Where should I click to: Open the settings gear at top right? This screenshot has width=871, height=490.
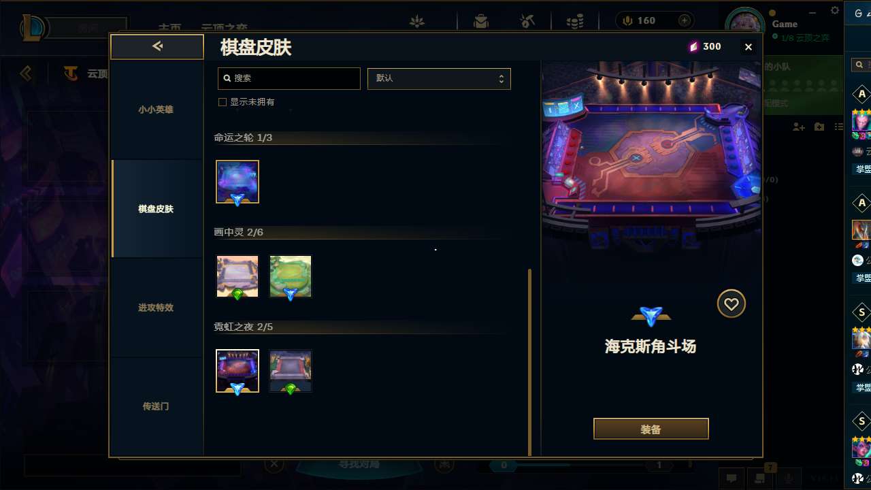[x=835, y=10]
